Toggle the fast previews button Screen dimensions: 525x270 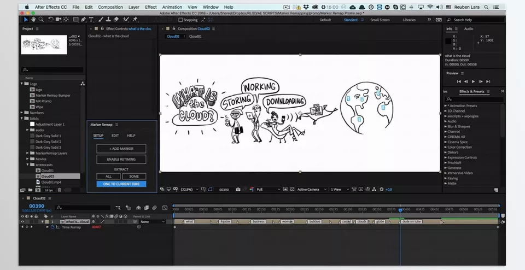click(x=360, y=189)
